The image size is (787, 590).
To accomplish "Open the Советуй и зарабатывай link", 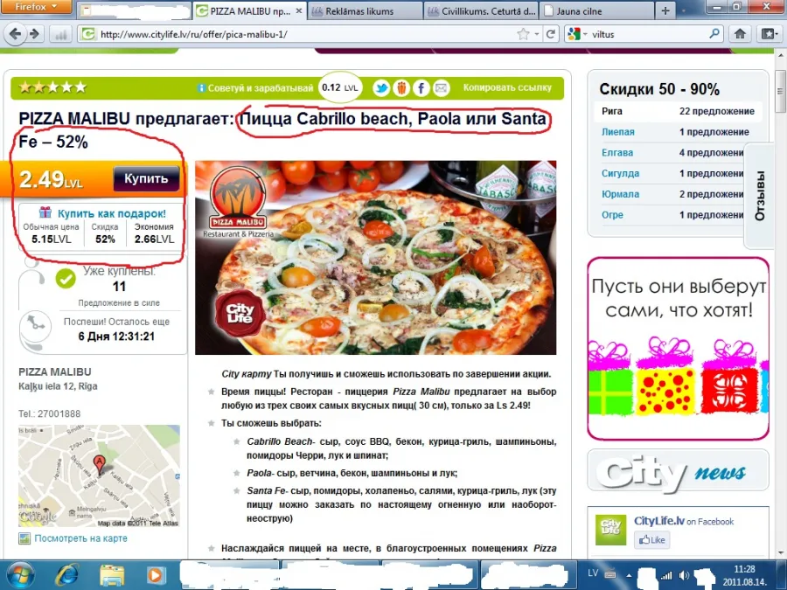I will click(x=261, y=88).
